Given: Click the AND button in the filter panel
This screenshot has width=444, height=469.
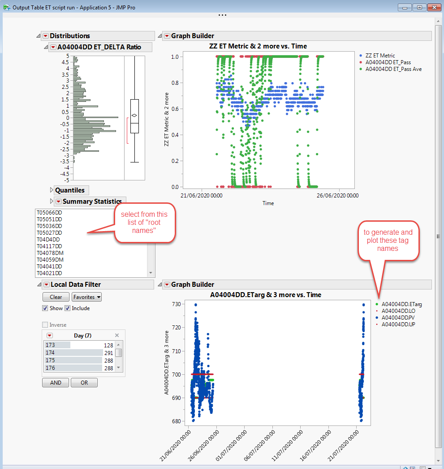Looking at the screenshot, I should 55,382.
